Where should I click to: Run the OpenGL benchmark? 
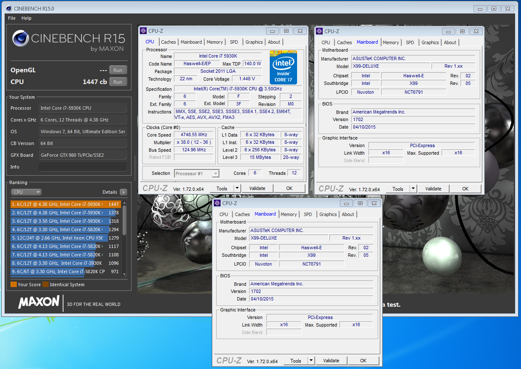[118, 70]
